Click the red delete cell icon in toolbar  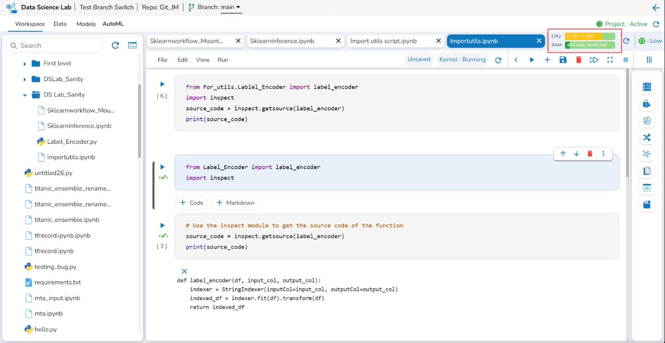[579, 60]
